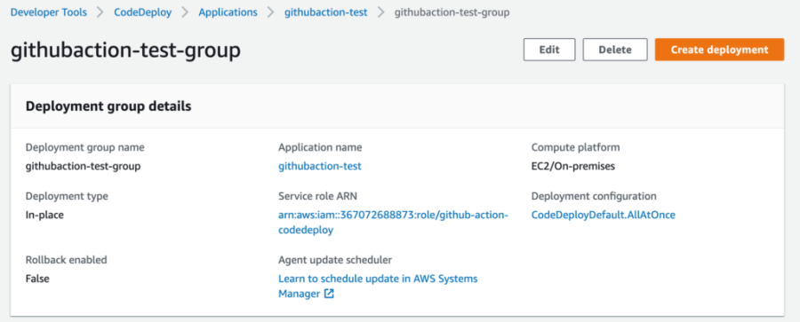Go to the CodeDeploy breadcrumb
The image size is (800, 322).
(143, 12)
